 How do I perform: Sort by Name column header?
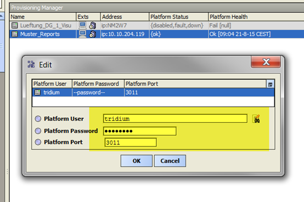(43, 16)
